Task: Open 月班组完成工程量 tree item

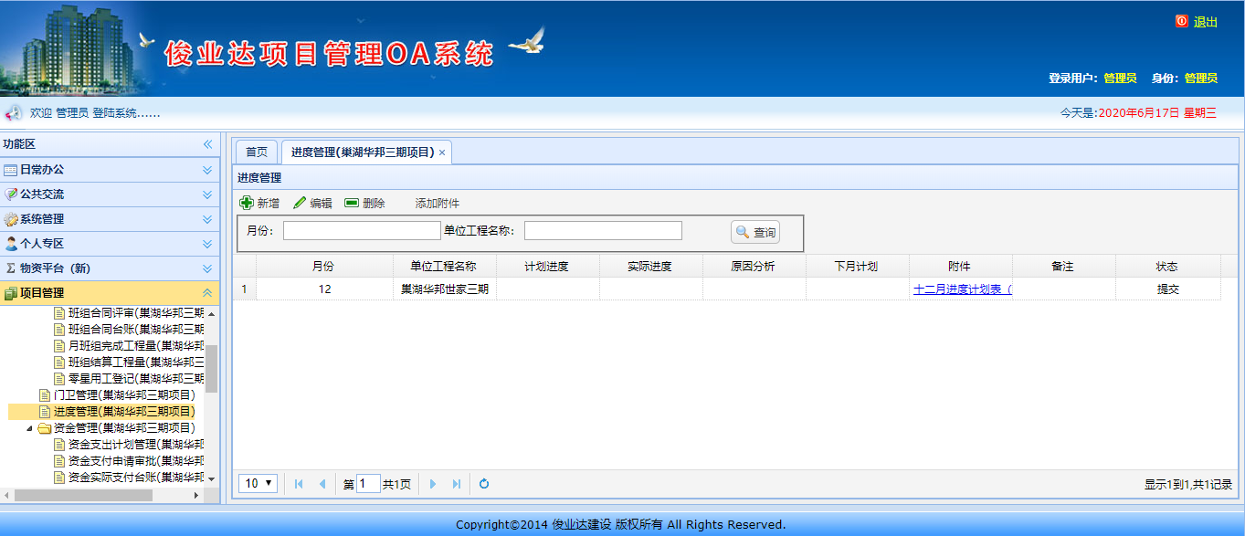Action: 136,345
